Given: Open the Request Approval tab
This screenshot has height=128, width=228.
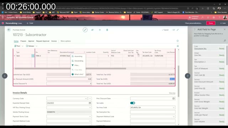Looking at the screenshot, I should click(43, 41).
